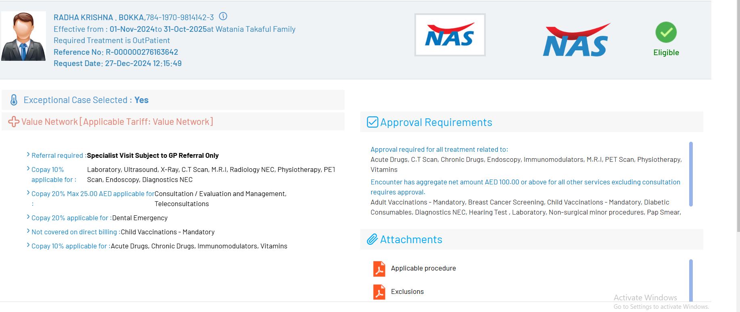Viewport: 740px width, 312px height.
Task: Click the plus icon beside Value Network
Action: [14, 122]
